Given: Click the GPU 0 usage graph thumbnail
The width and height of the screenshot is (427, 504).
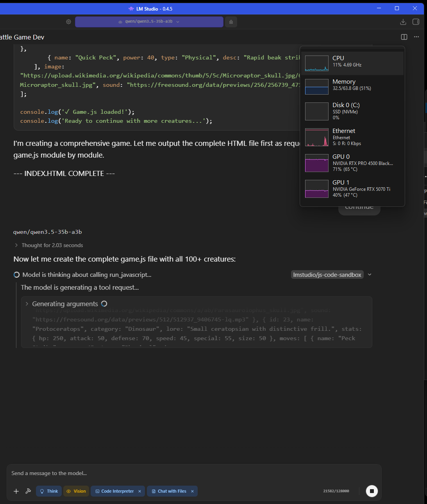Looking at the screenshot, I should point(317,163).
